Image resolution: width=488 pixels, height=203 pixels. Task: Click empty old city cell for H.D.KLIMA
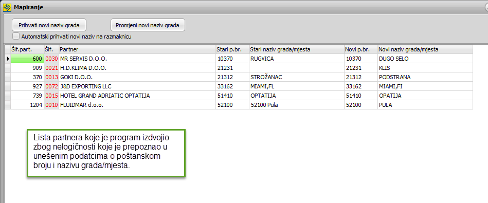pos(297,68)
